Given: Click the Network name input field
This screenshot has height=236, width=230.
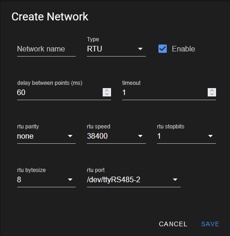Looking at the screenshot, I should pos(46,49).
